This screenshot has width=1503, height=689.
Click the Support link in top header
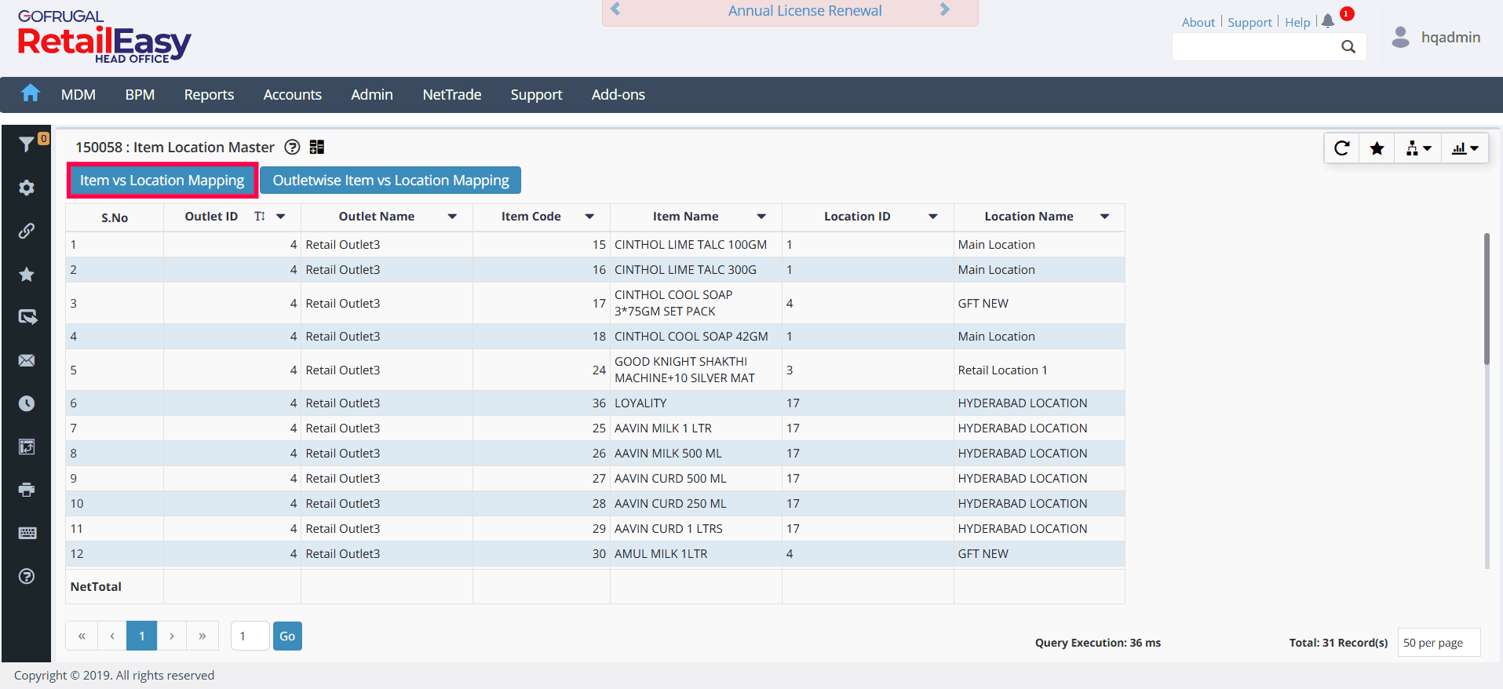tap(1249, 23)
